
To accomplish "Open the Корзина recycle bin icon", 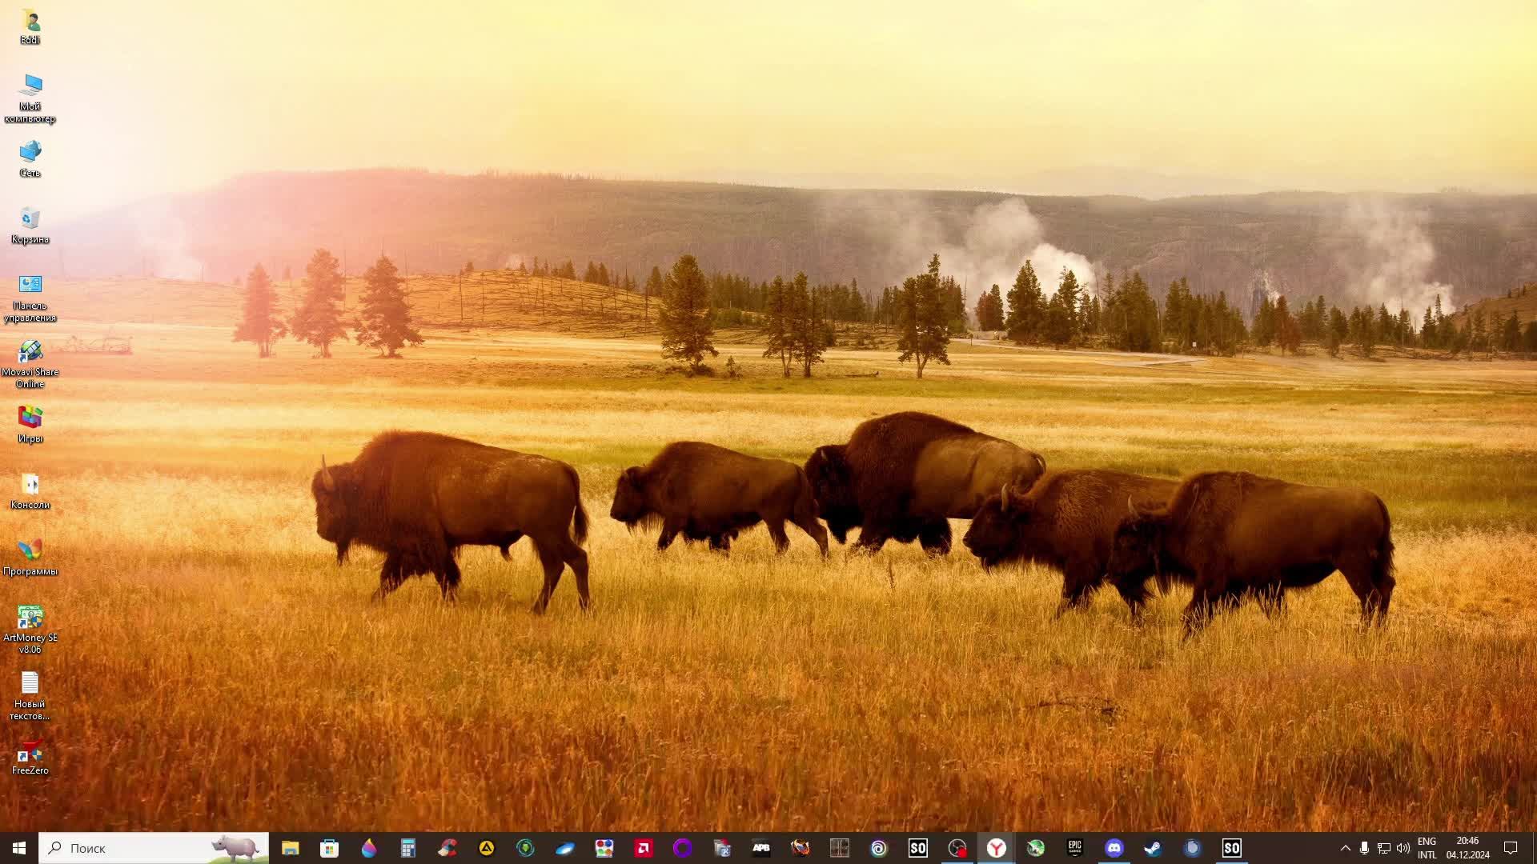I will tap(30, 225).
